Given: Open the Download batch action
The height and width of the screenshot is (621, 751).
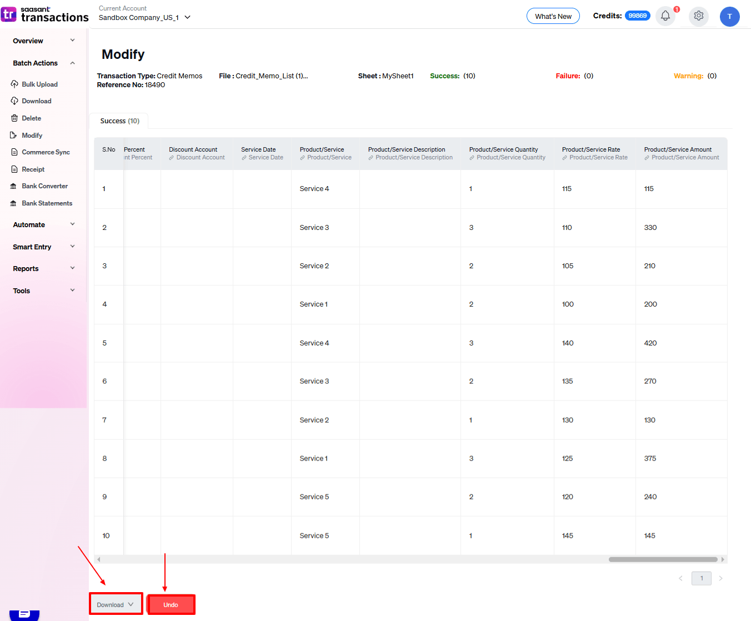Looking at the screenshot, I should [x=36, y=101].
